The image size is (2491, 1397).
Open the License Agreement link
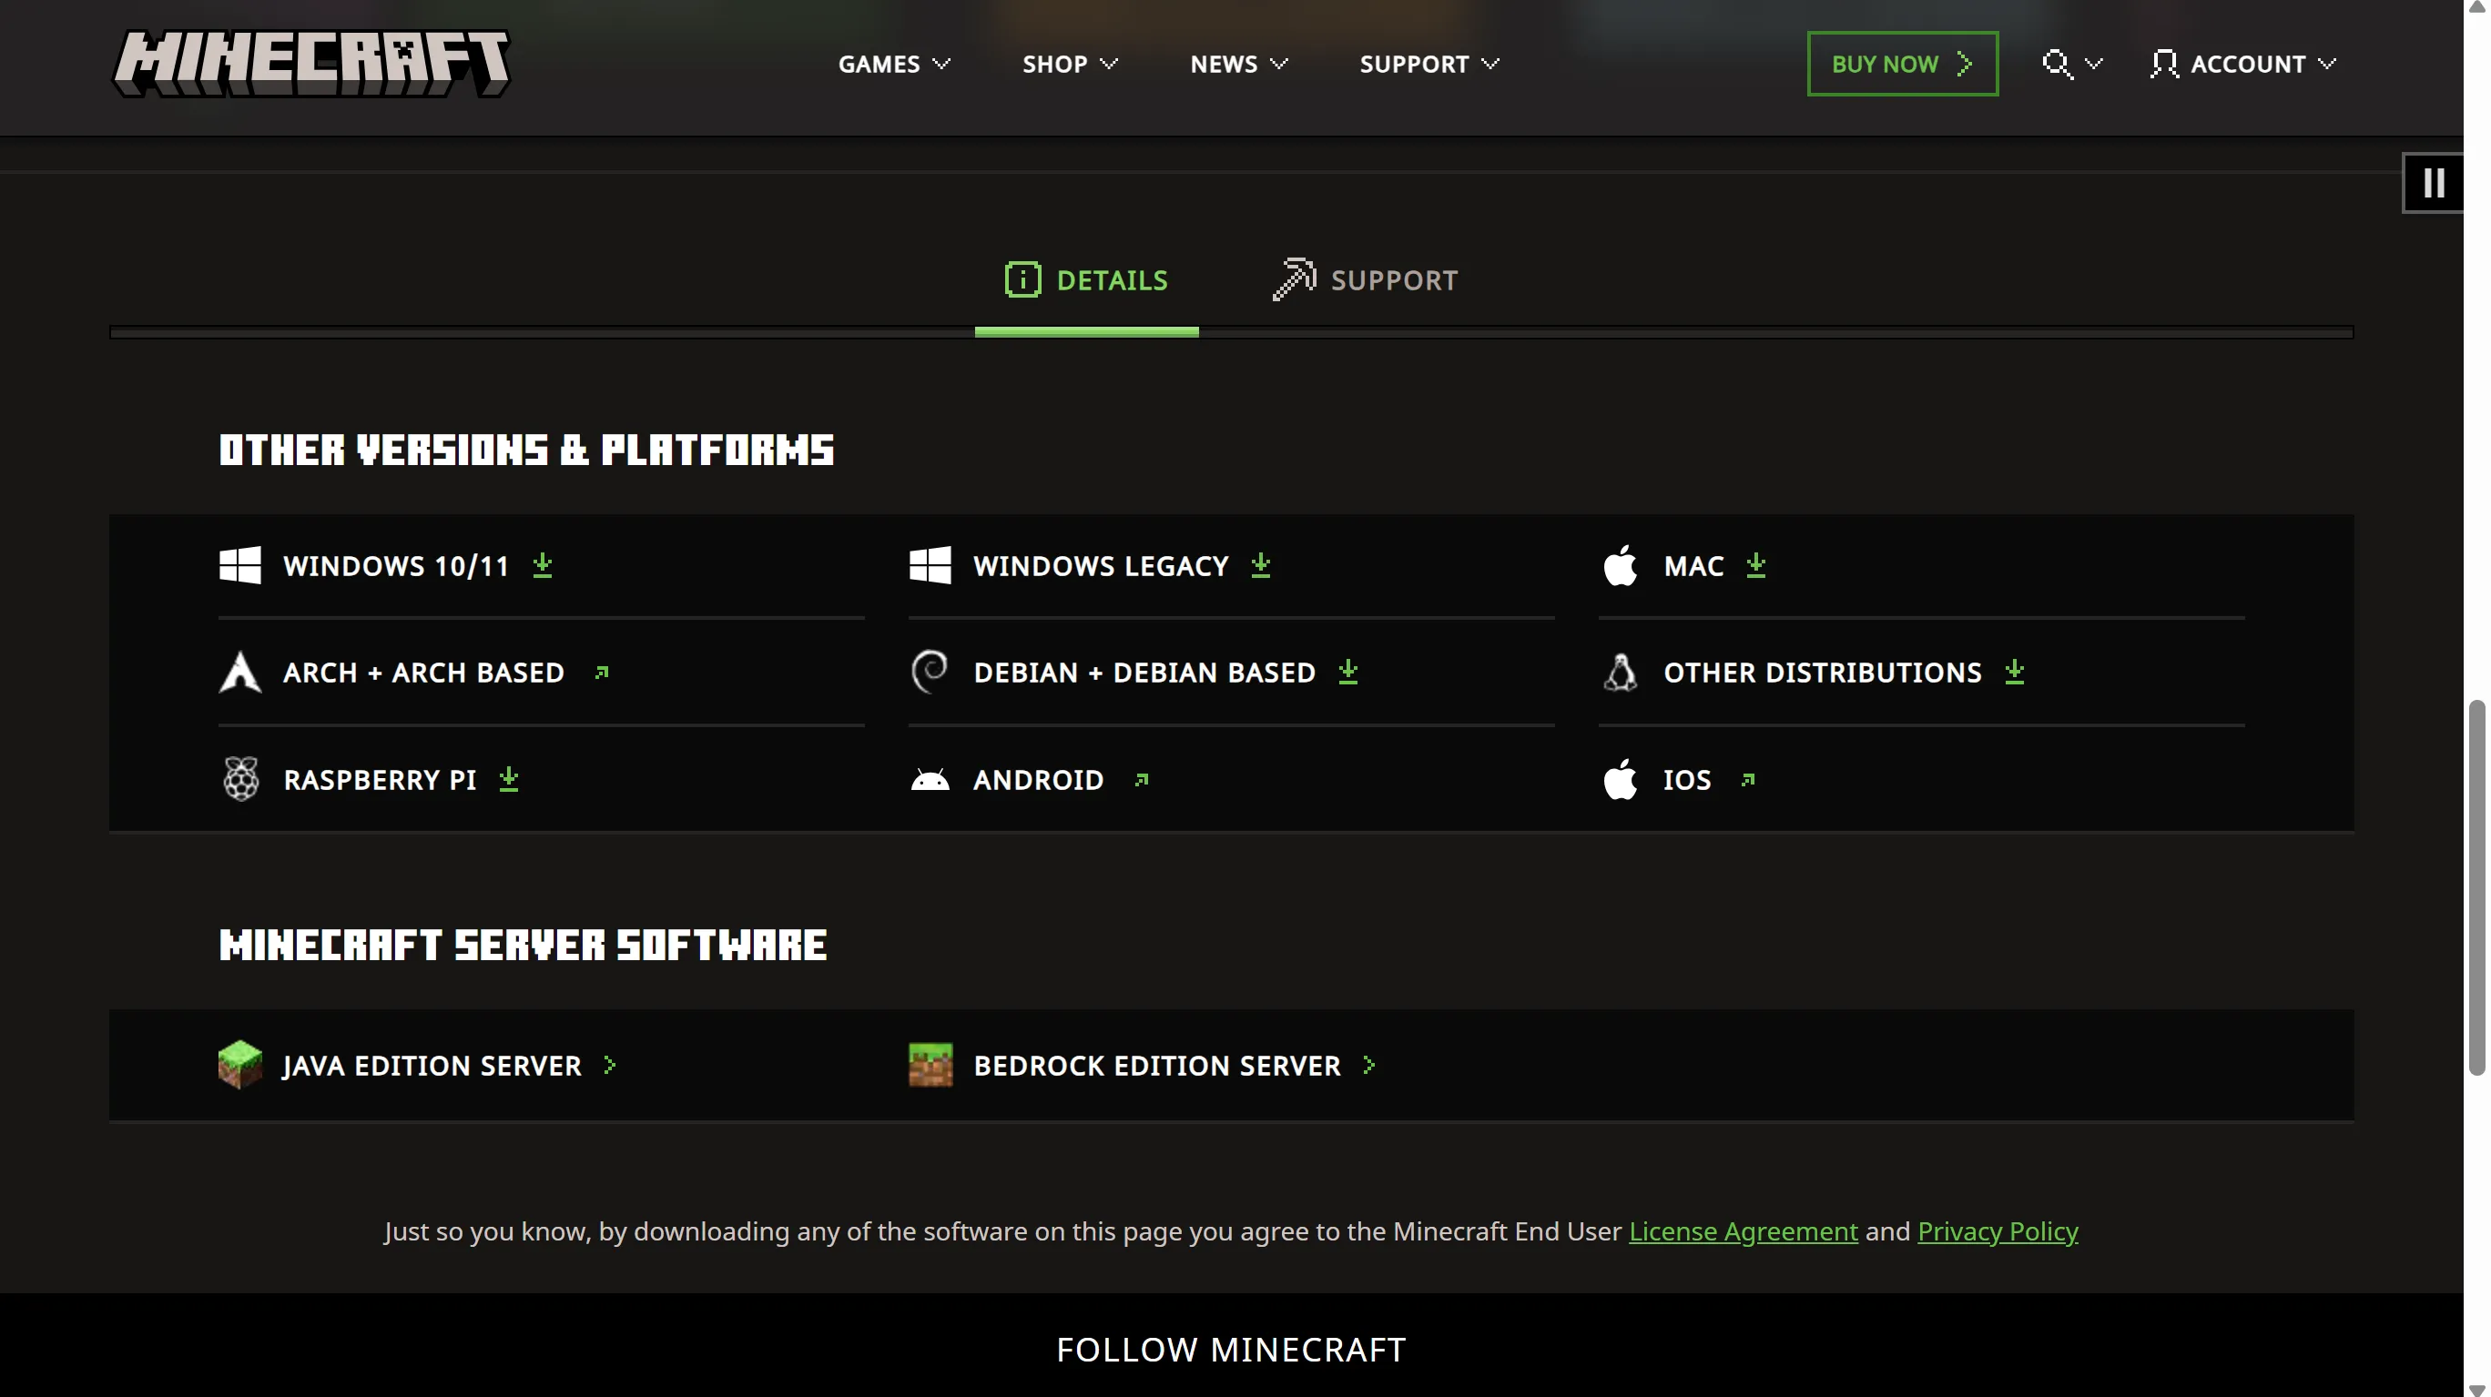[x=1743, y=1231]
